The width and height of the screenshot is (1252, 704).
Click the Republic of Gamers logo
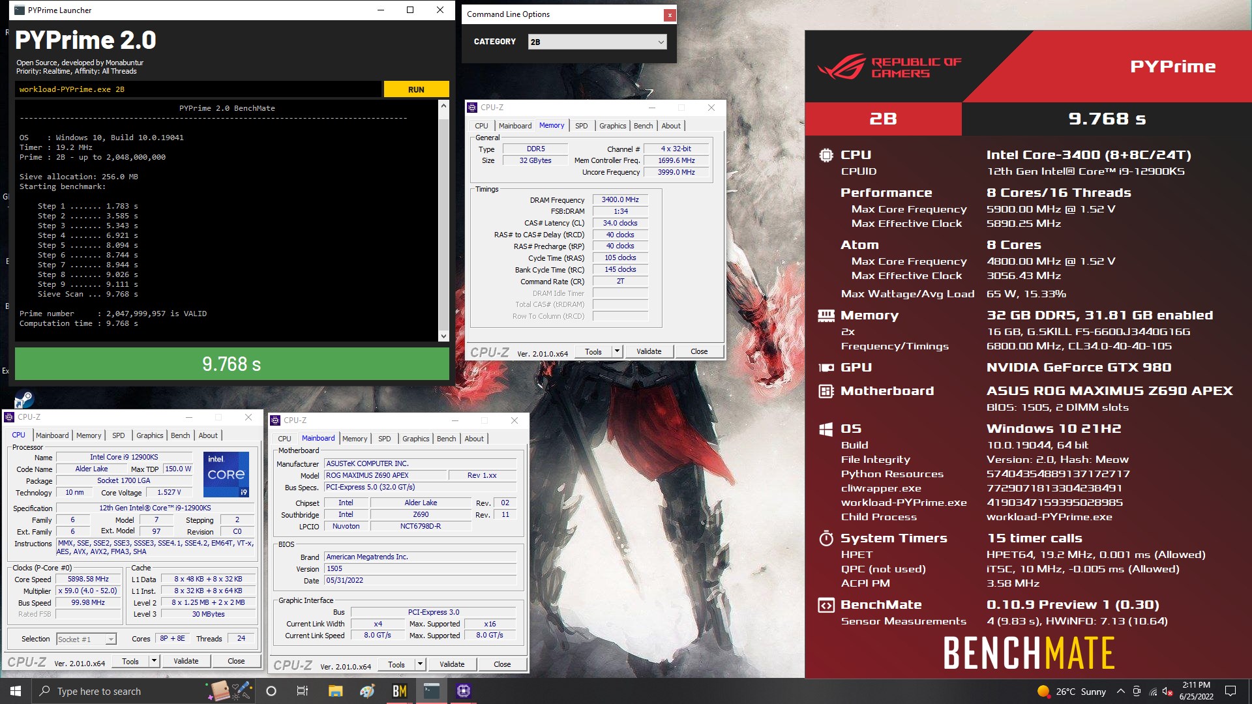pyautogui.click(x=890, y=66)
